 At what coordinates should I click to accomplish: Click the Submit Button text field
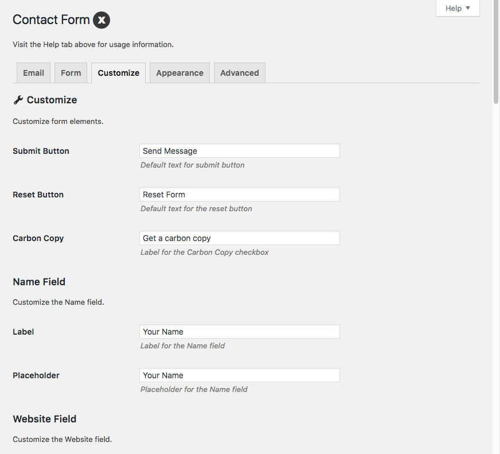click(x=239, y=151)
